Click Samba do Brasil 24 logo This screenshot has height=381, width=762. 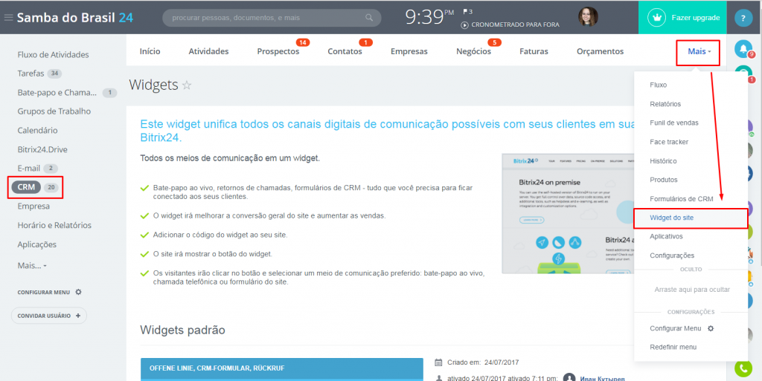[x=75, y=17]
